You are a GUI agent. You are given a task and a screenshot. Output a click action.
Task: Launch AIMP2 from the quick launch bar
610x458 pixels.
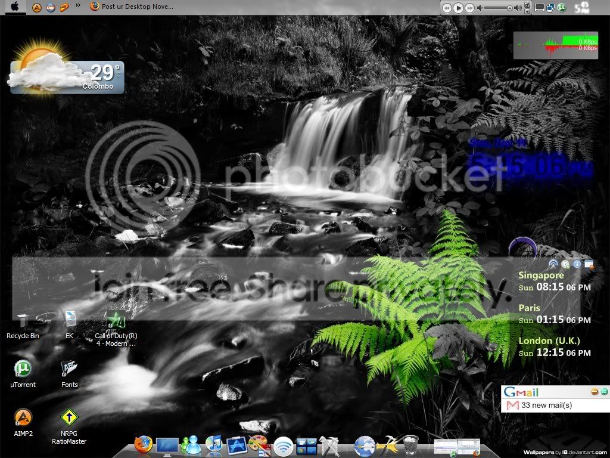click(x=36, y=7)
